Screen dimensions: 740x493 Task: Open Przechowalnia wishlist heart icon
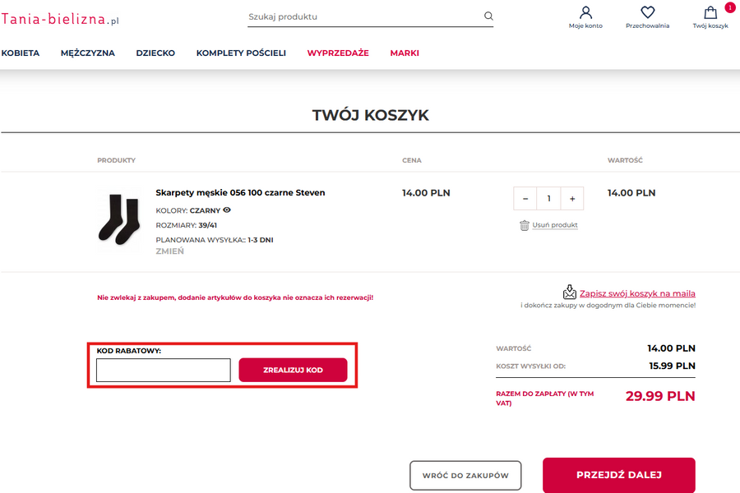pyautogui.click(x=647, y=13)
